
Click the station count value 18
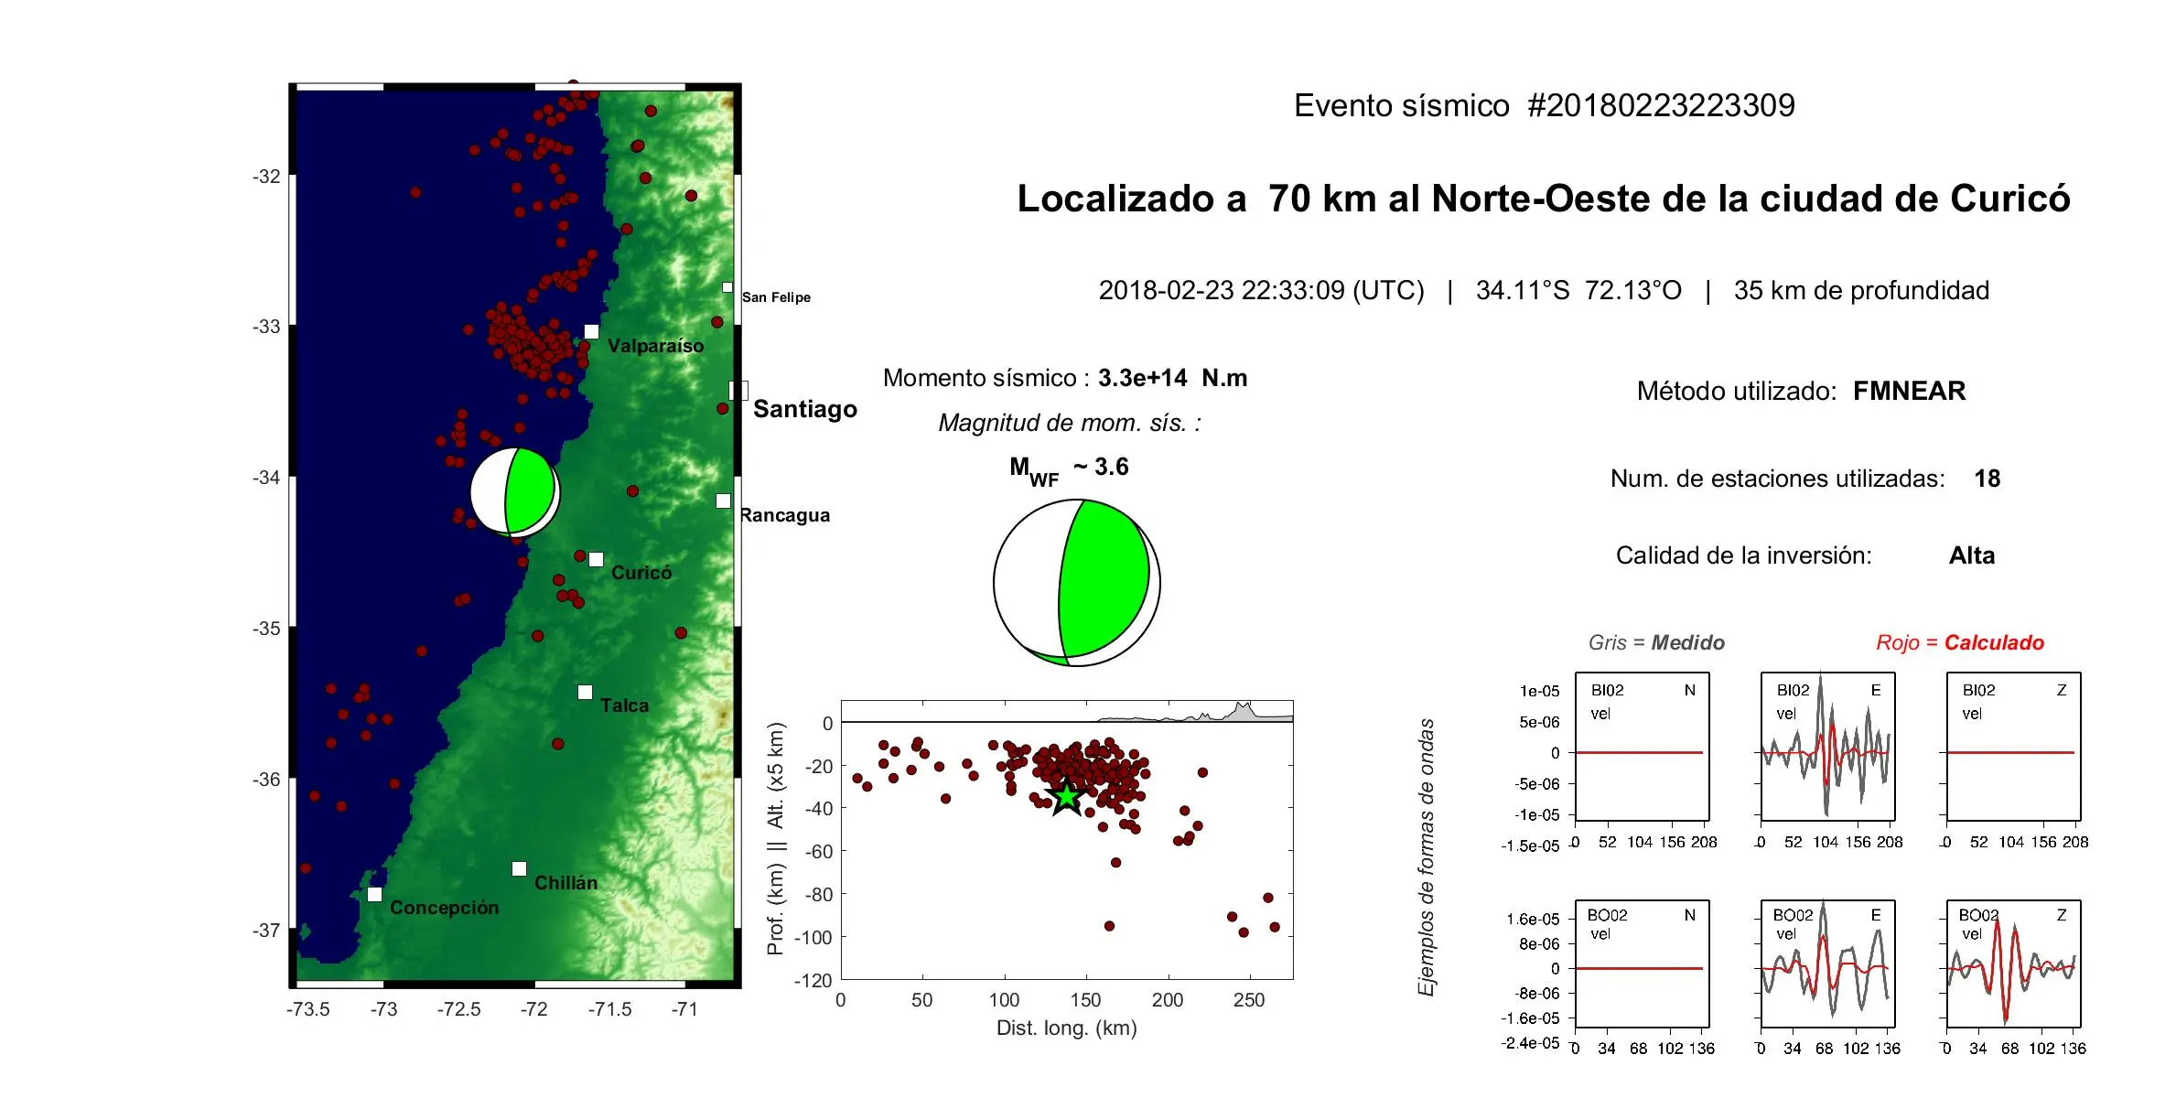point(1987,479)
